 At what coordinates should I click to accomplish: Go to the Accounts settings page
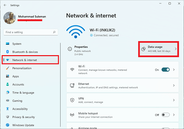(30, 85)
